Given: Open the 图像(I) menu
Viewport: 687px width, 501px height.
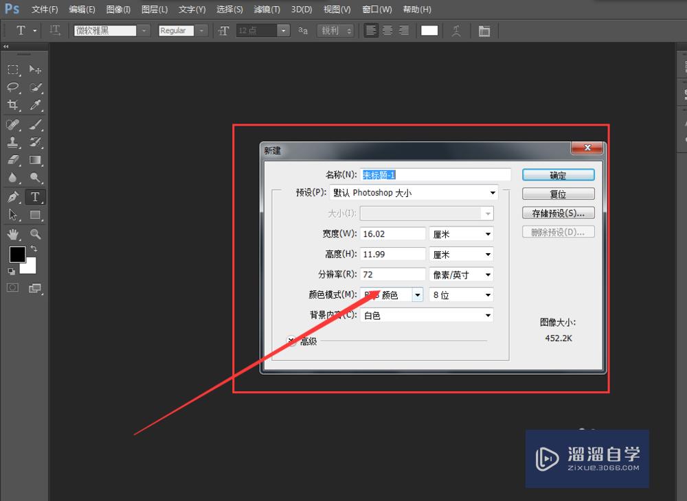Looking at the screenshot, I should (118, 9).
